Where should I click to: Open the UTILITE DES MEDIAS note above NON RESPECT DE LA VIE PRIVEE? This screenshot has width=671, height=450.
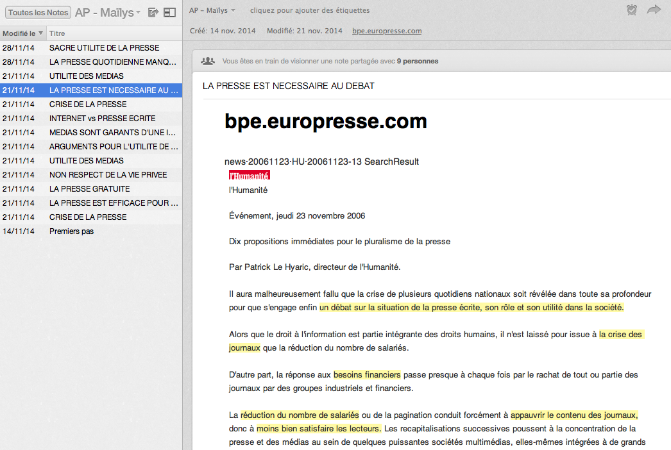pos(91,161)
